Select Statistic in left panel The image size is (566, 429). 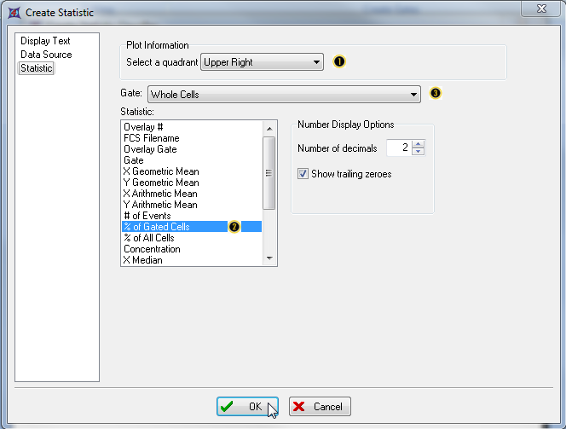point(36,68)
